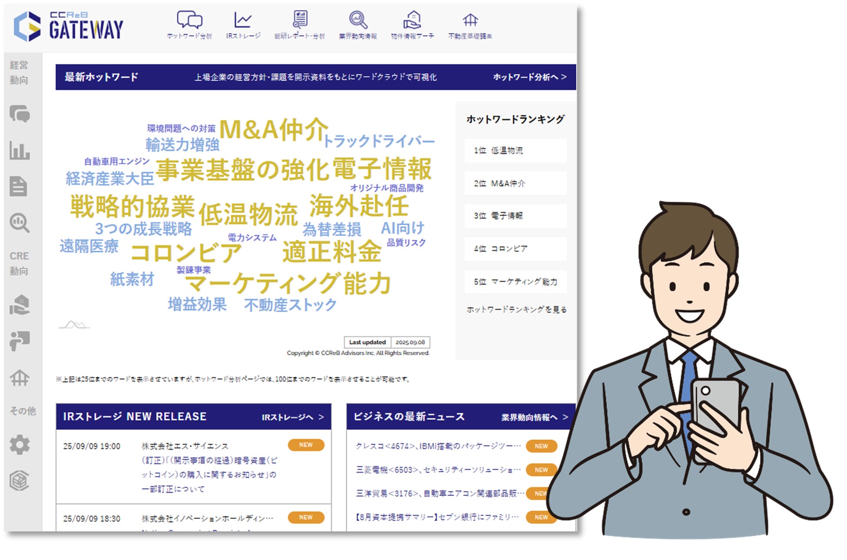Select the sidebar cube box icon
The image size is (847, 560).
[x=20, y=481]
